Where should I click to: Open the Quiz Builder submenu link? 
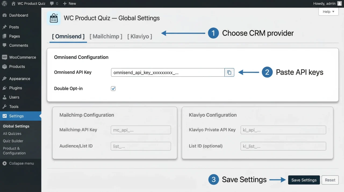(x=13, y=141)
